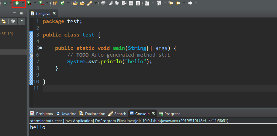
Task: Open the Declaration tab
Action: pos(92,113)
